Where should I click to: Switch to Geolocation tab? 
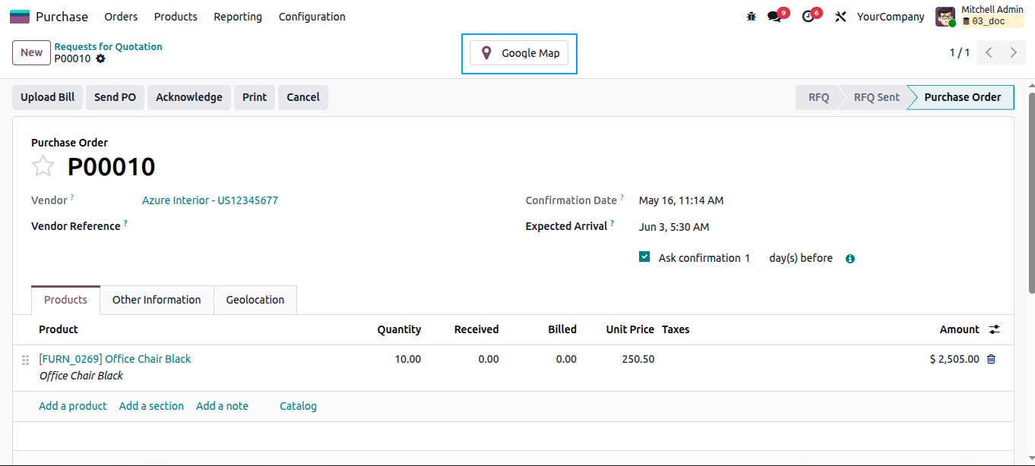tap(255, 300)
